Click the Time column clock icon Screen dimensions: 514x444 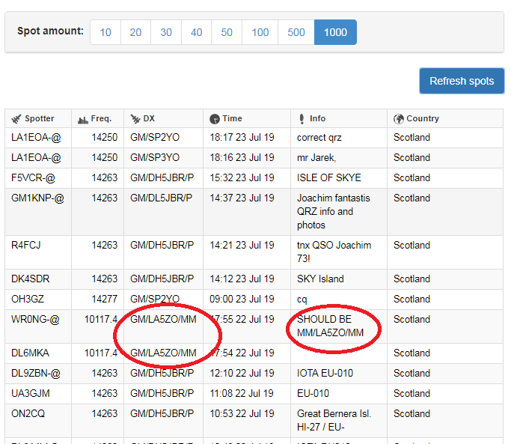coord(214,119)
